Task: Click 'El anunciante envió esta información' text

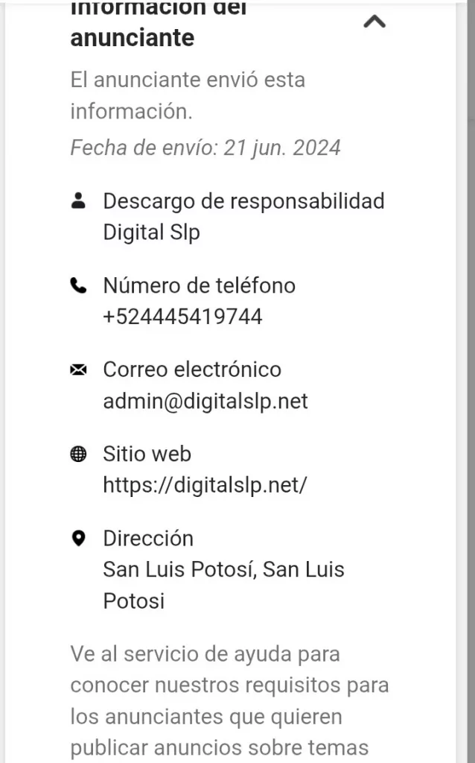Action: 188,95
